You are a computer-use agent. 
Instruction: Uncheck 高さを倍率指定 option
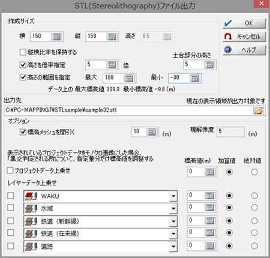(23, 65)
